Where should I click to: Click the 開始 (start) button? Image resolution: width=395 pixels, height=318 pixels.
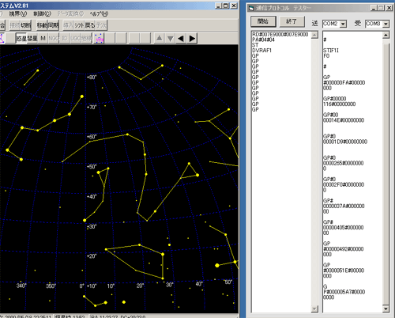[x=263, y=21]
